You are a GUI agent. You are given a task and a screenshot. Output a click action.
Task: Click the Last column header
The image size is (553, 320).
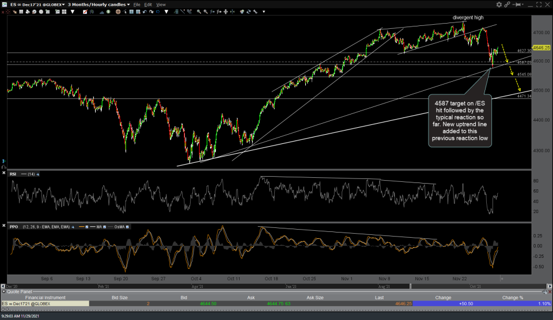(x=379, y=298)
